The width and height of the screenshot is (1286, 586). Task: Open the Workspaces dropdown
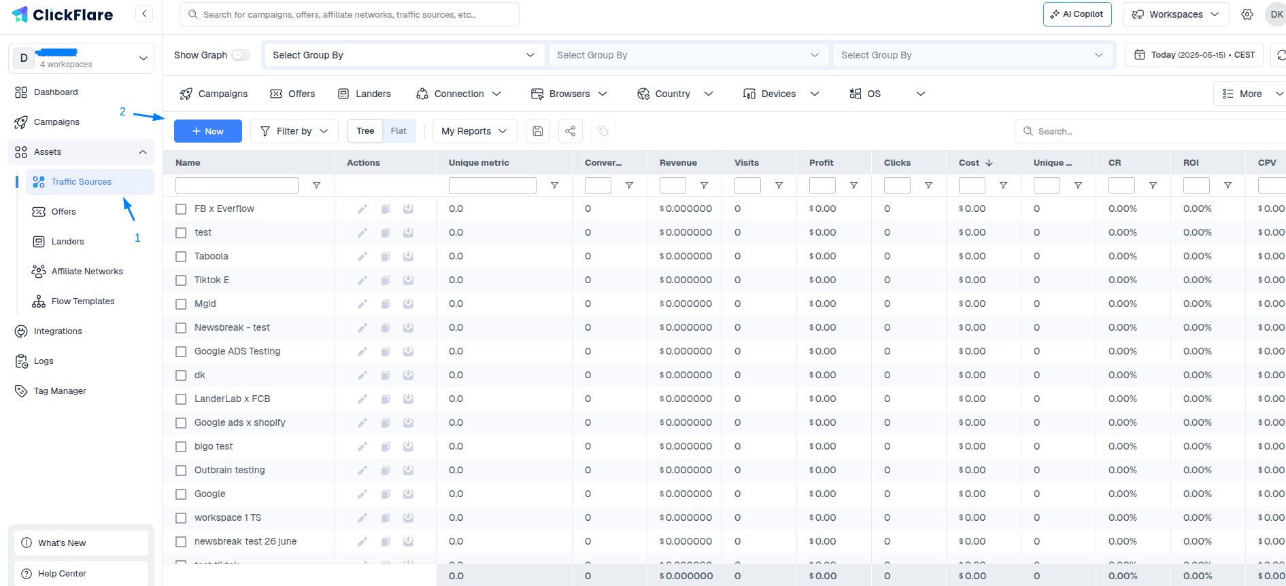click(x=1176, y=14)
